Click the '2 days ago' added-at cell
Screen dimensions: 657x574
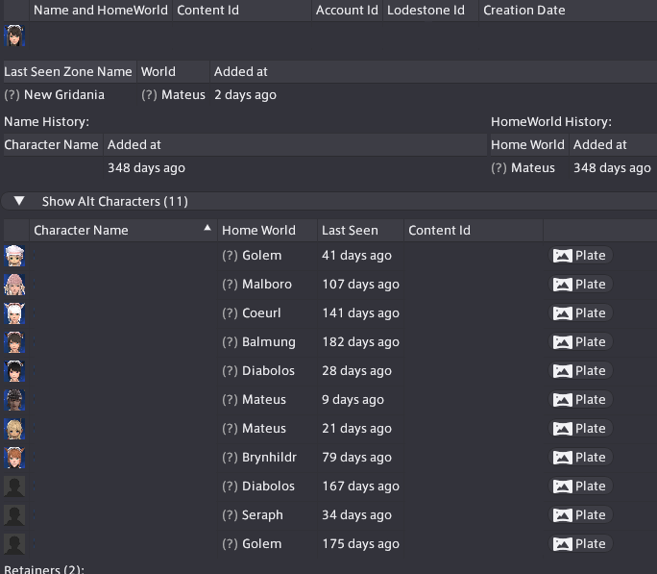[x=245, y=95]
